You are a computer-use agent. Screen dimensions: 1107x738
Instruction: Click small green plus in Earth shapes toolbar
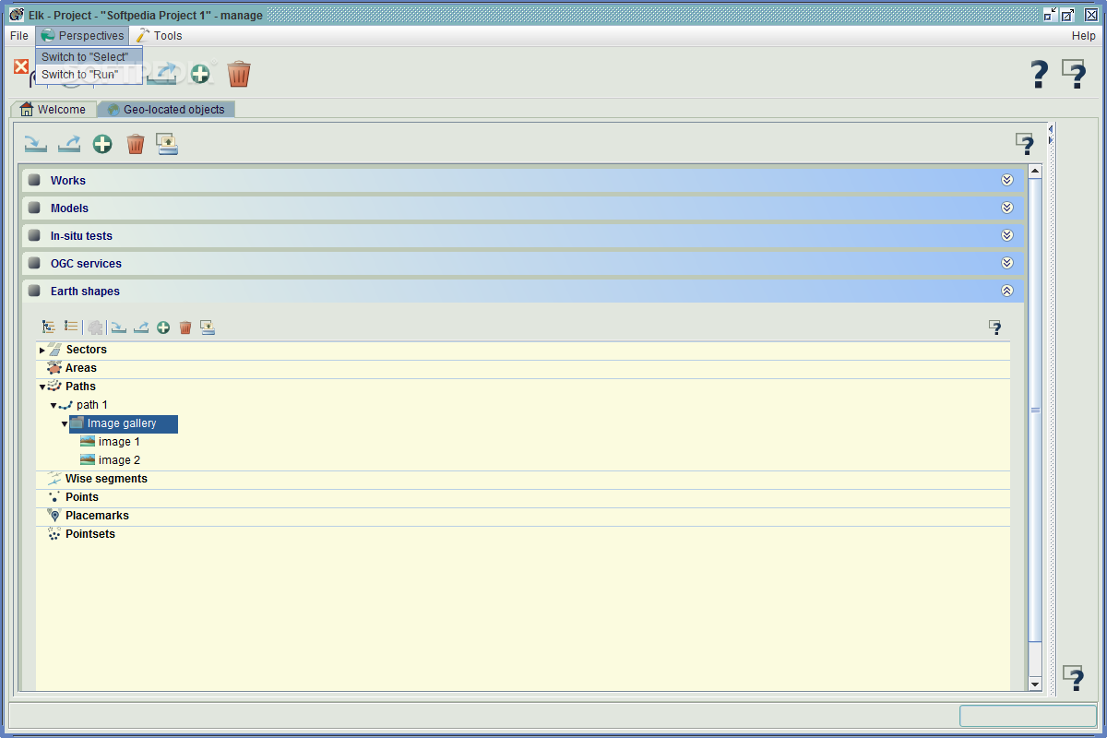pyautogui.click(x=163, y=327)
